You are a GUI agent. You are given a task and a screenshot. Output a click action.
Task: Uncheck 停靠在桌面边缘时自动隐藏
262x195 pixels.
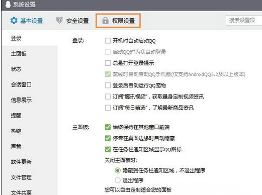[108, 138]
